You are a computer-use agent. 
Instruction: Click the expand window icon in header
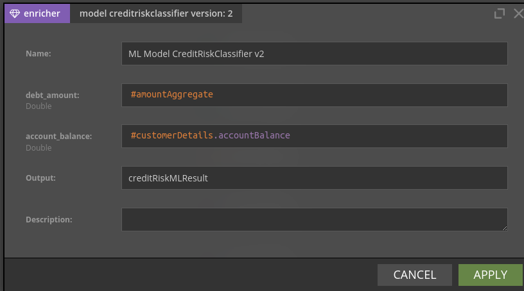499,13
